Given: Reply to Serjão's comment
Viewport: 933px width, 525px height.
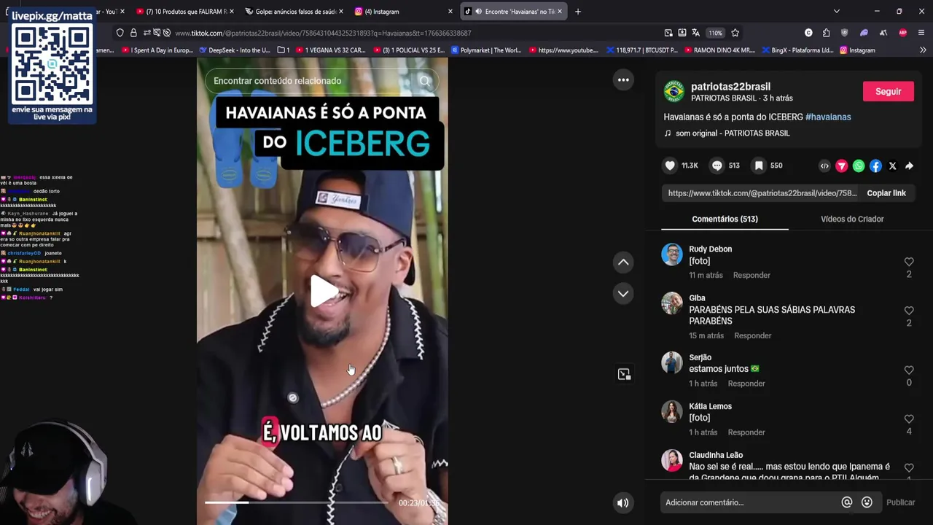Looking at the screenshot, I should point(746,384).
